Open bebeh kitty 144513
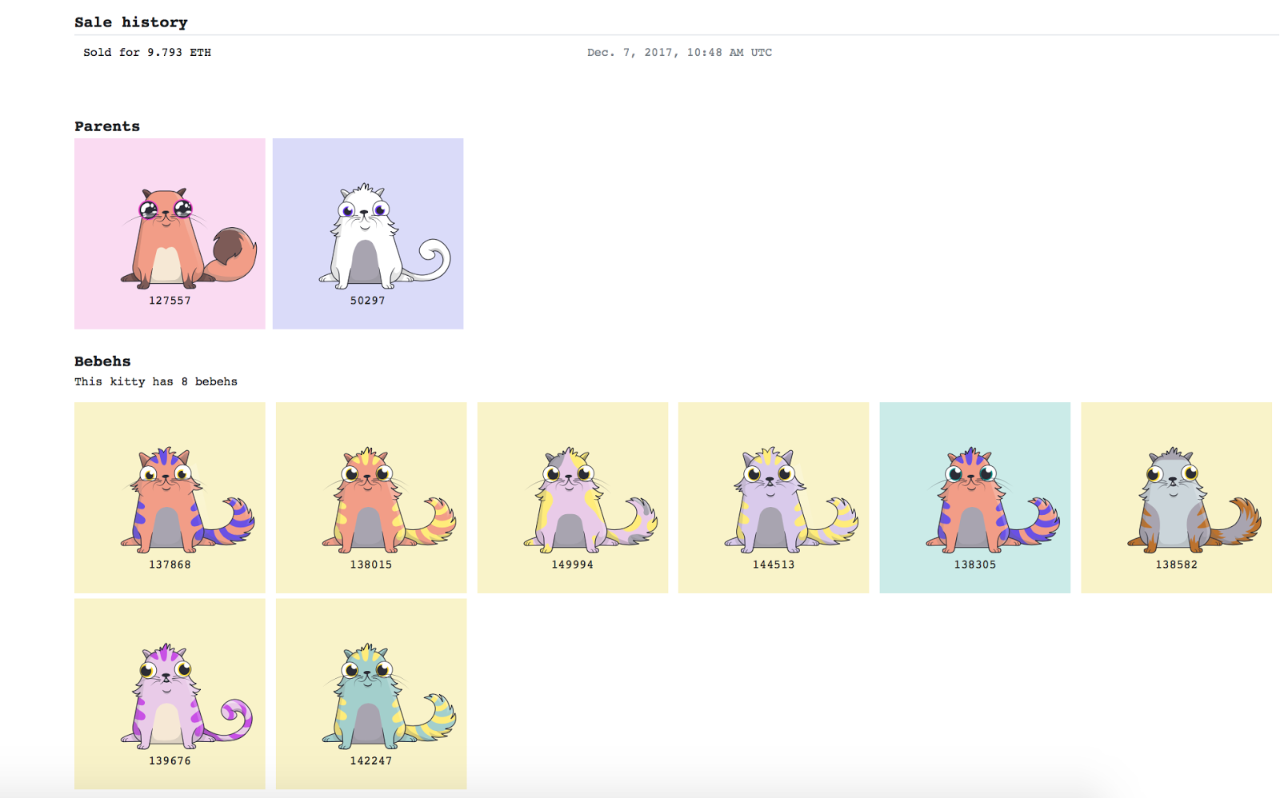This screenshot has width=1280, height=798. (774, 497)
